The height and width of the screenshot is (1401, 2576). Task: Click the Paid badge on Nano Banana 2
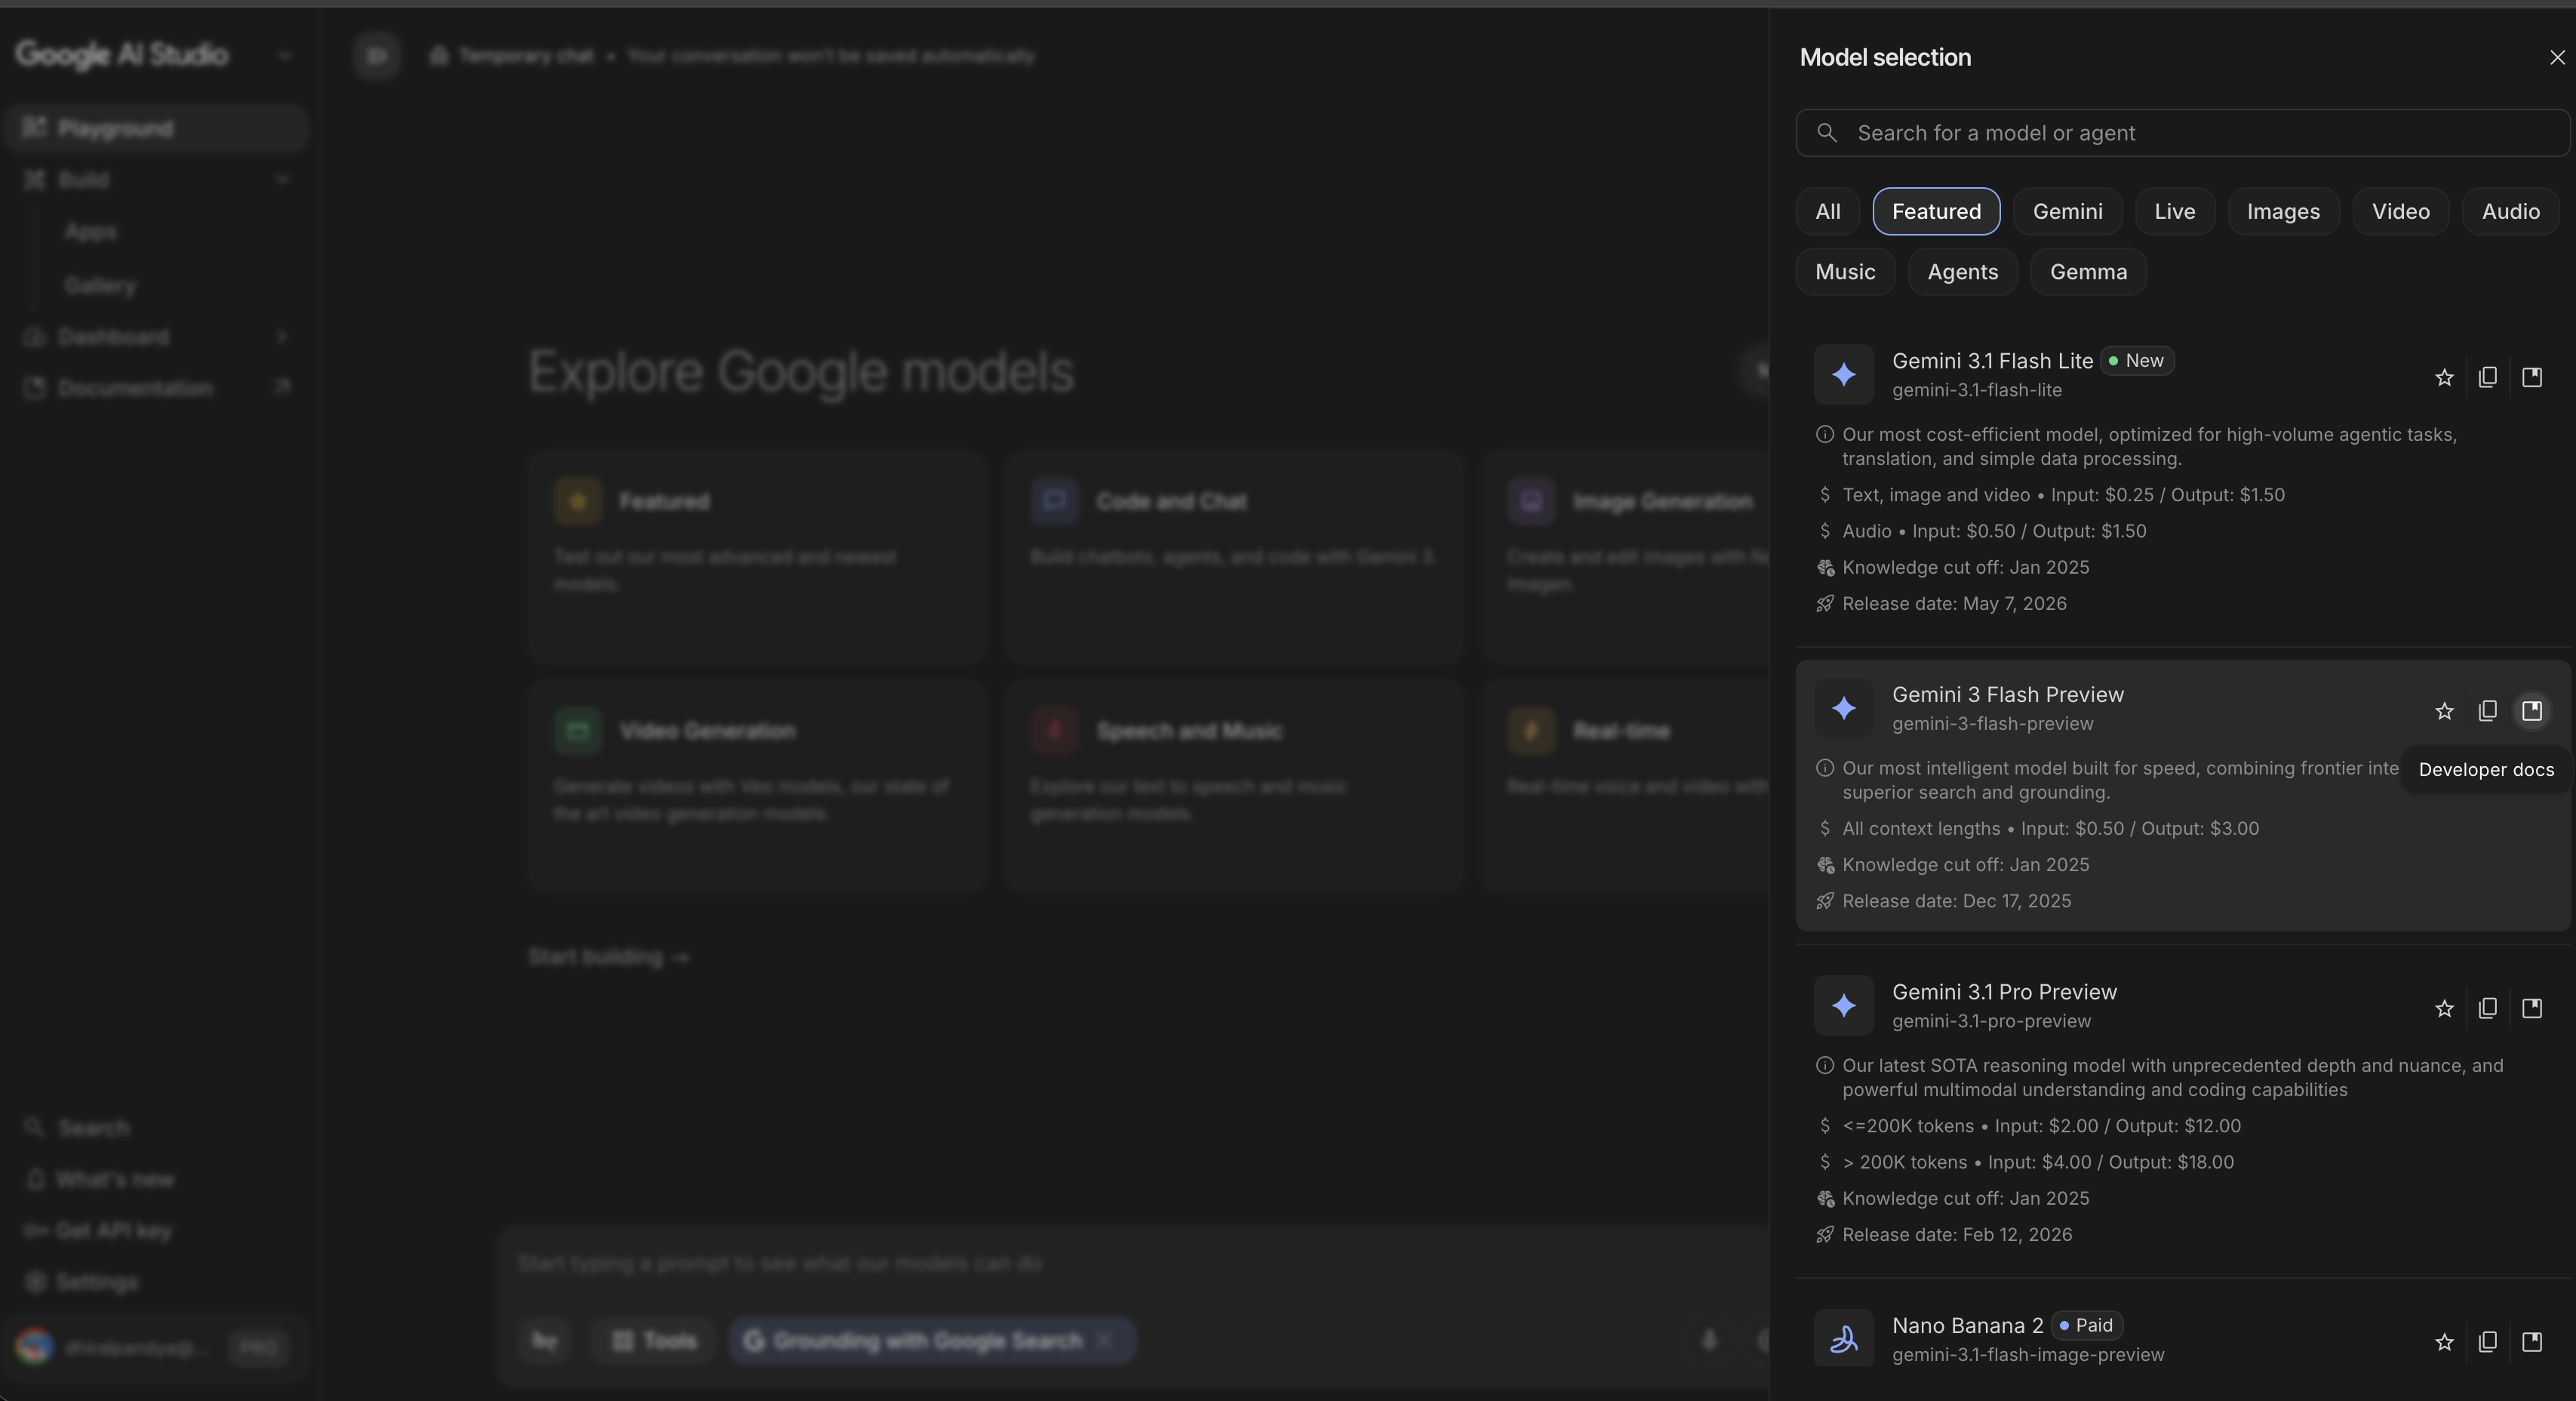point(2087,1325)
